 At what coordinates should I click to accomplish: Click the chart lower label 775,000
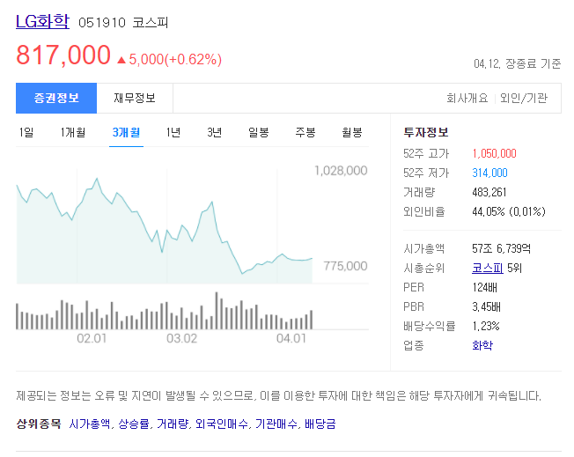[x=345, y=266]
